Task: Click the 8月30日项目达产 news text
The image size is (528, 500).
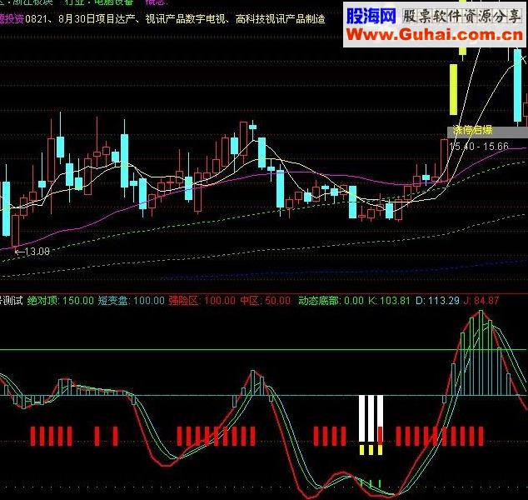Action: click(x=97, y=19)
